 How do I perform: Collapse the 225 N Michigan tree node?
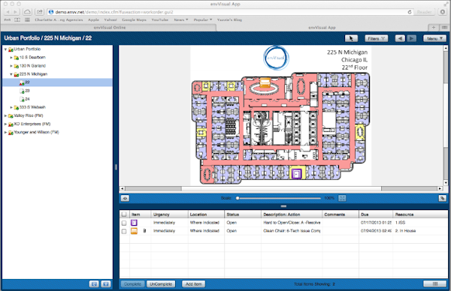[x=11, y=74]
